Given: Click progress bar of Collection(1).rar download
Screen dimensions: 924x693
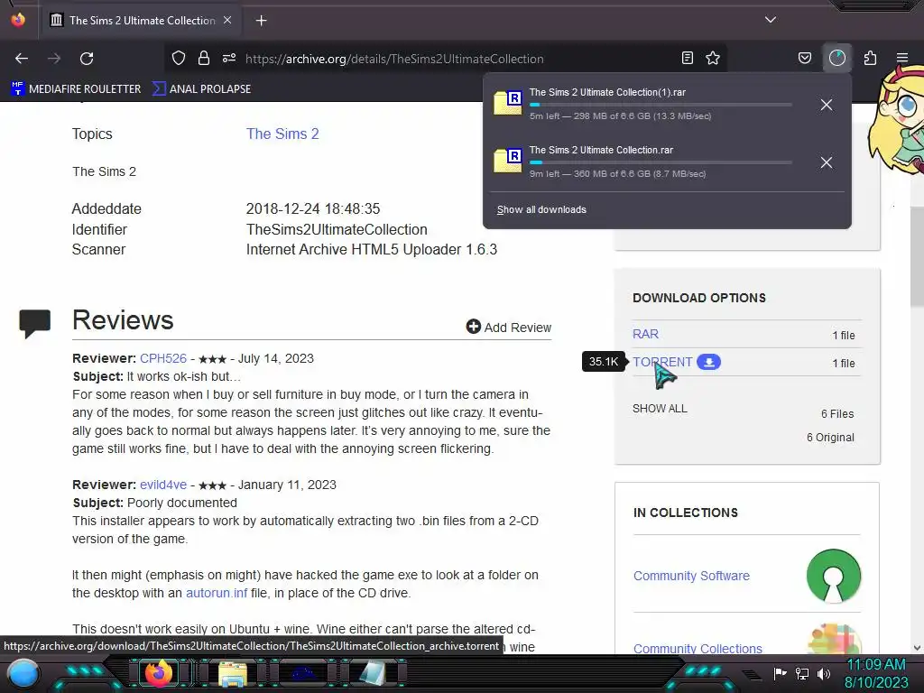Looking at the screenshot, I should pyautogui.click(x=660, y=105).
